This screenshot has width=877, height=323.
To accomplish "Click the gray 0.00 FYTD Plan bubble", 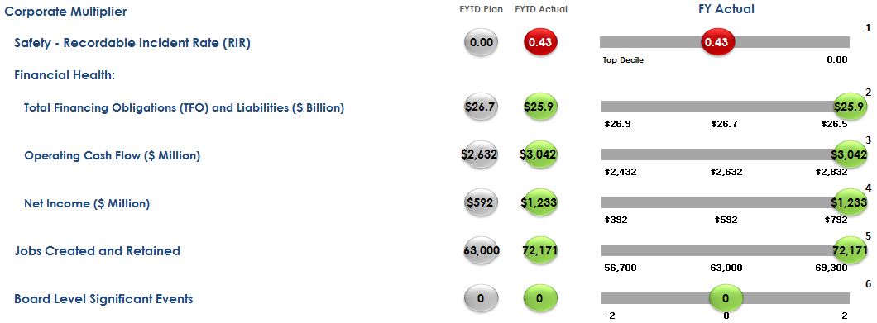I will [x=481, y=42].
